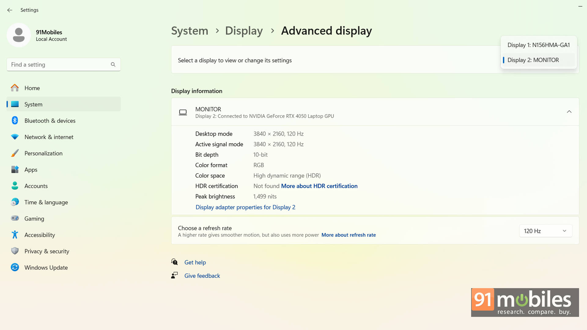This screenshot has width=587, height=330.
Task: Open the Apps settings category
Action: point(31,170)
